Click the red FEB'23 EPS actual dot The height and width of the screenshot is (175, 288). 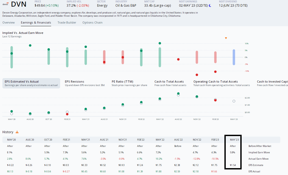(215, 100)
